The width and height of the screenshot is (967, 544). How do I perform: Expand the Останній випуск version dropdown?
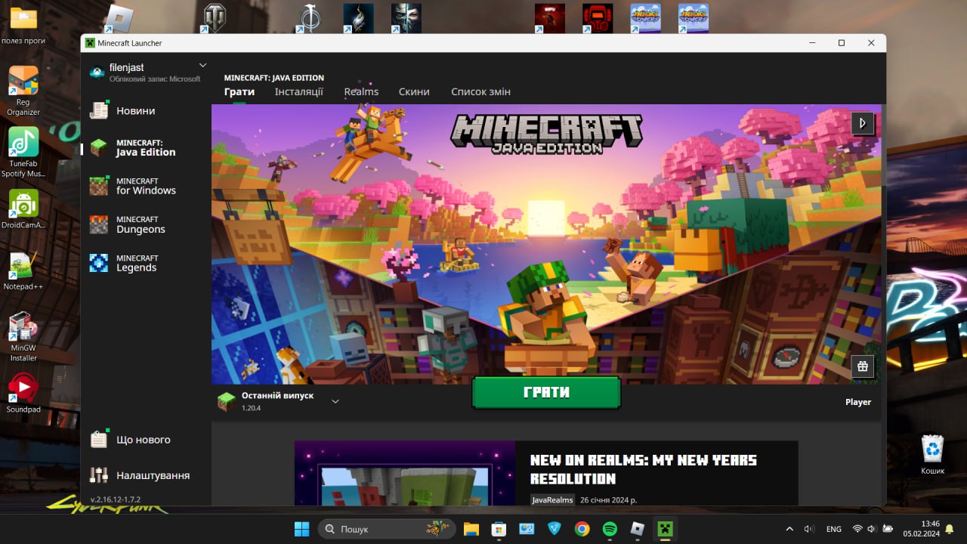click(x=335, y=401)
